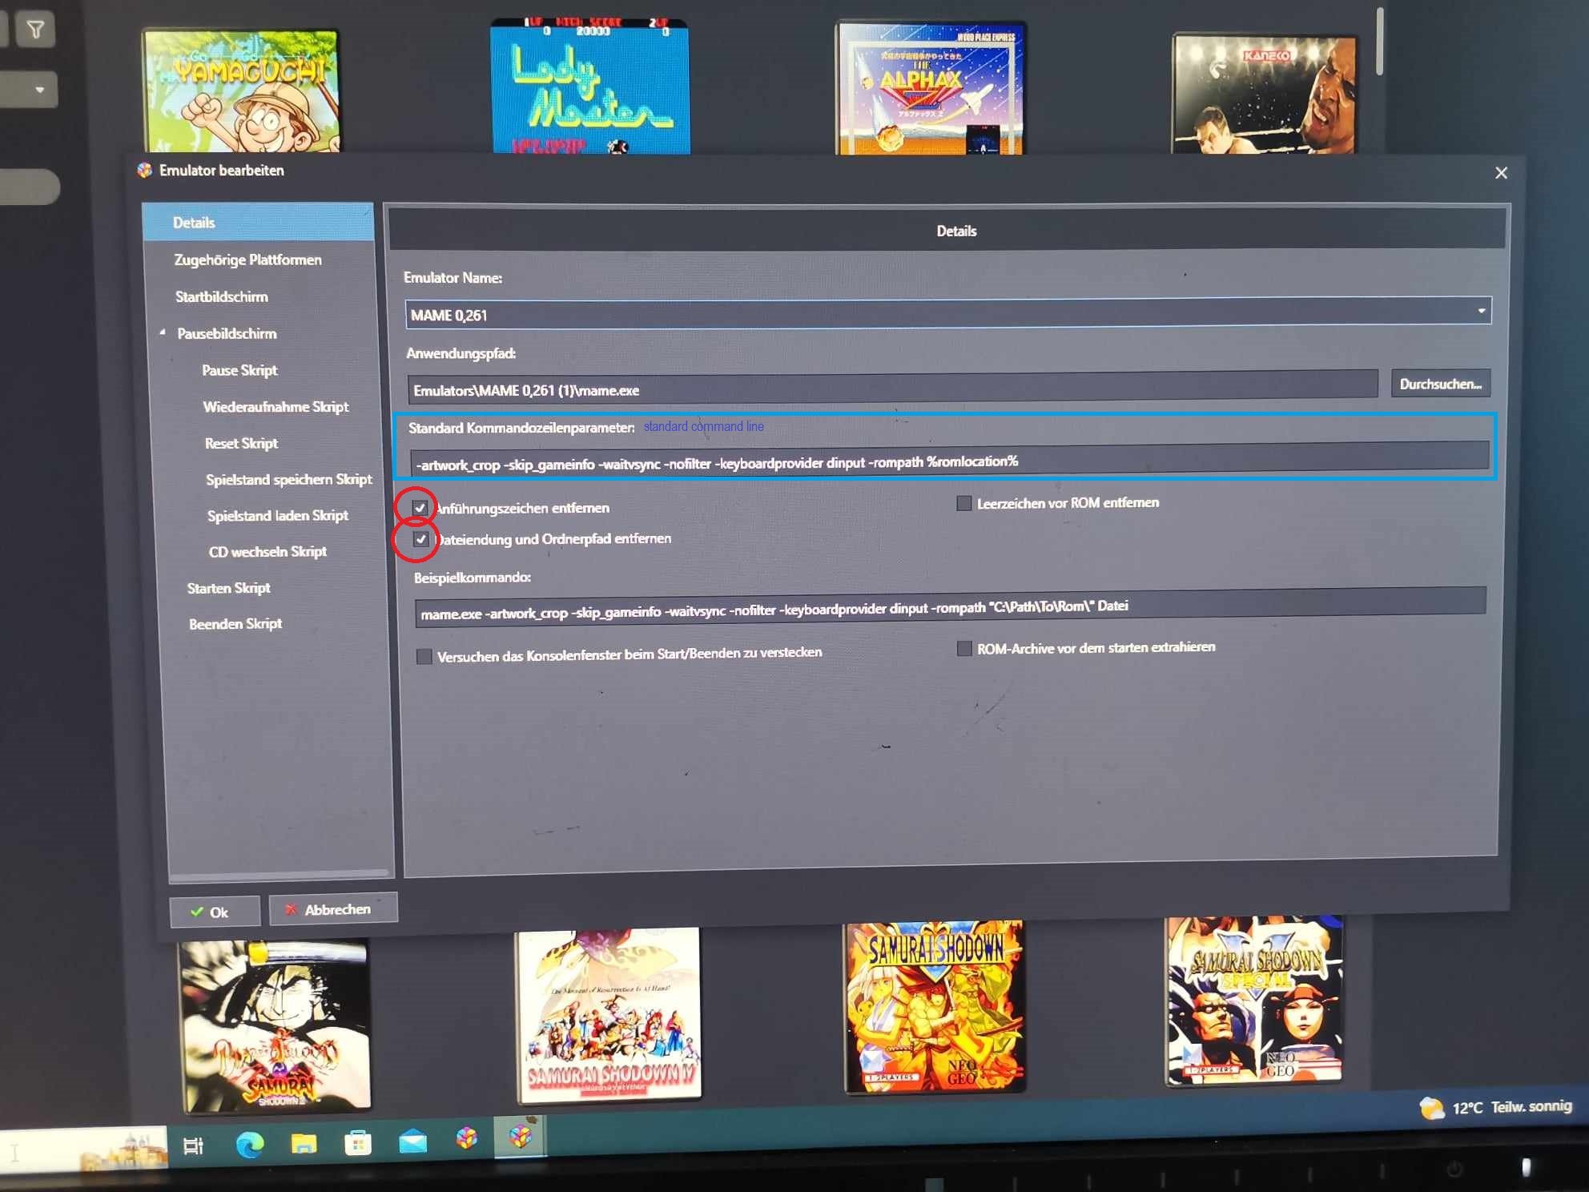Viewport: 1589px width, 1192px height.
Task: Click the LaunchBox icon in dialog title
Action: [x=145, y=170]
